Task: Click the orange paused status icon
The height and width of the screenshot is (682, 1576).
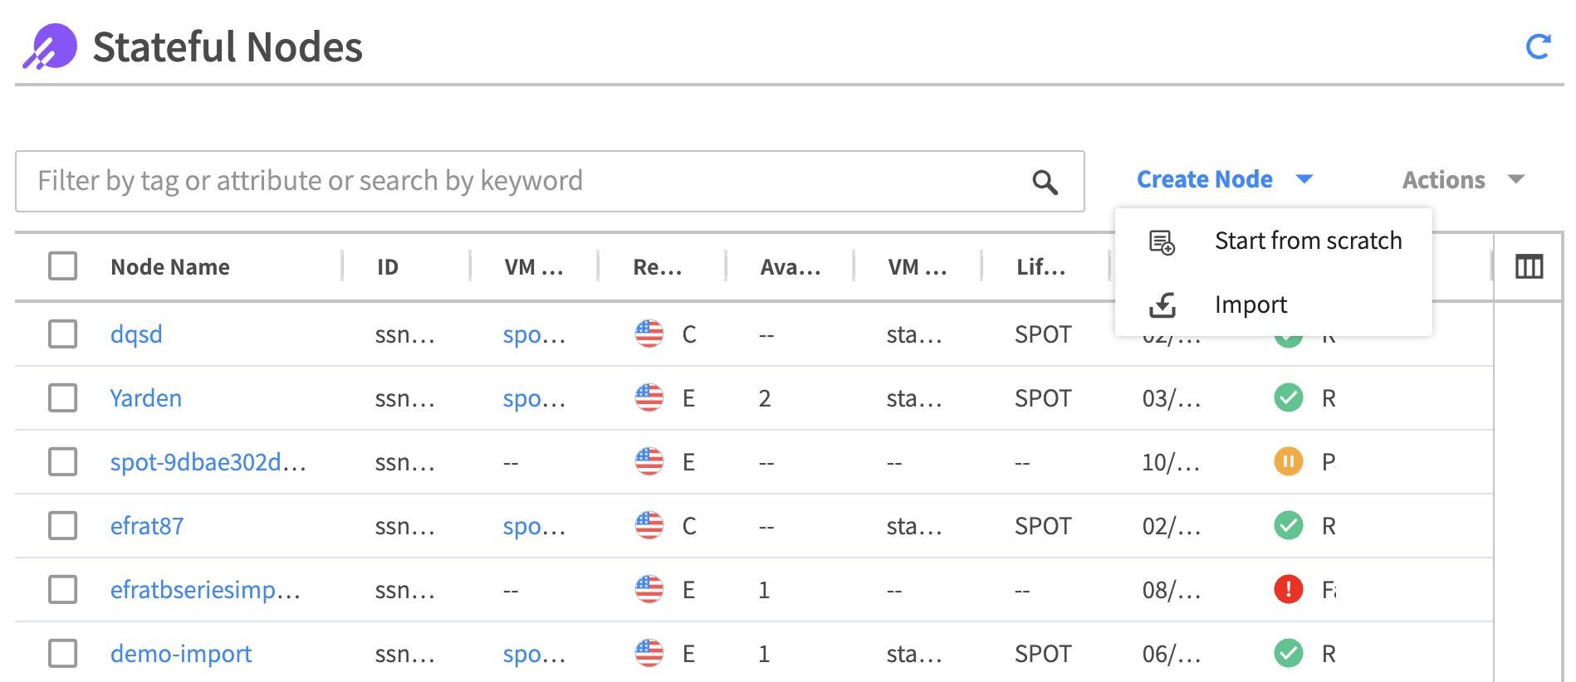Action: (1288, 461)
